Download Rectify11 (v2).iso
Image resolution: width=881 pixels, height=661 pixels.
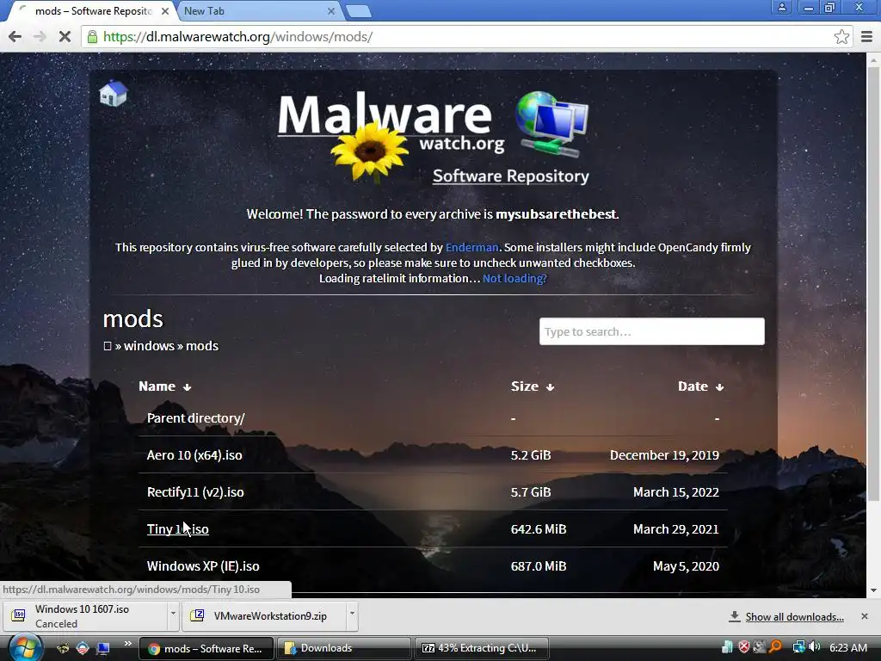click(x=195, y=492)
